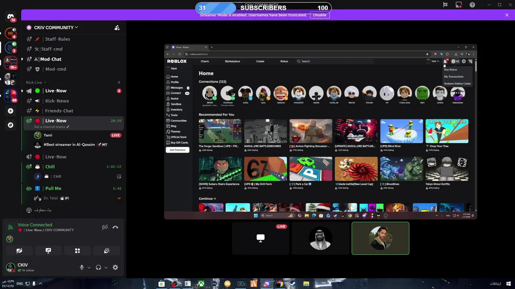515x289 pixels.
Task: Open Tokyo Ghoul Outfits game thumbnail
Action: 447,169
